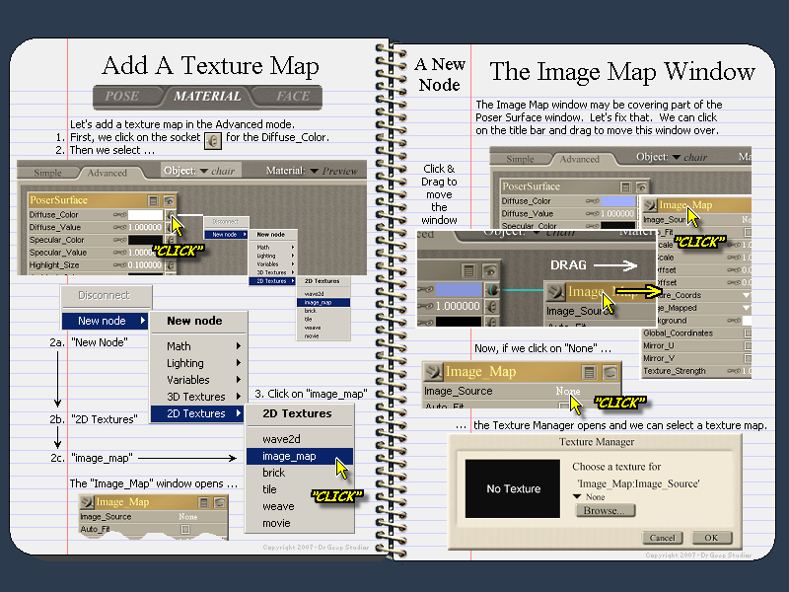
Task: Switch to the POSE room tab
Action: pyautogui.click(x=123, y=97)
